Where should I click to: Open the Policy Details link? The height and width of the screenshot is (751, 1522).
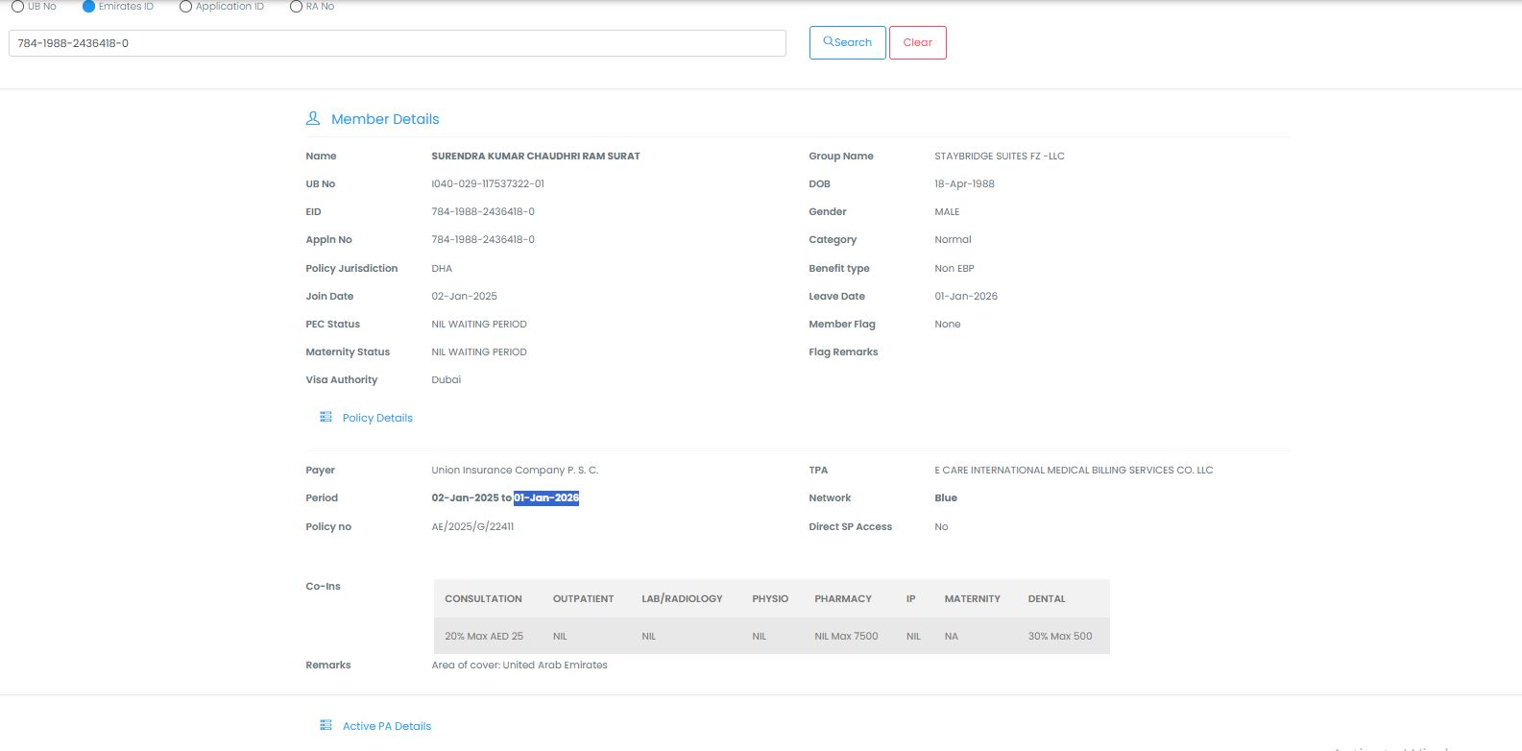pyautogui.click(x=377, y=418)
